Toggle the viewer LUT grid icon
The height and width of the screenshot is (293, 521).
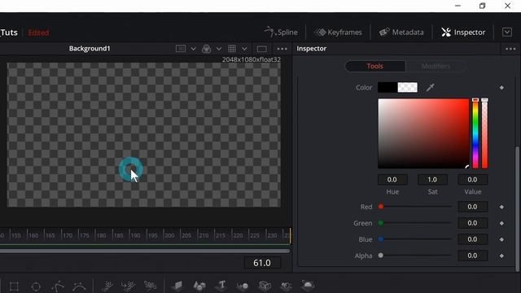[x=232, y=49]
